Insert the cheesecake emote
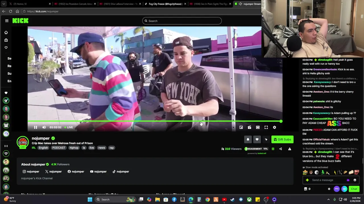 (x=351, y=172)
